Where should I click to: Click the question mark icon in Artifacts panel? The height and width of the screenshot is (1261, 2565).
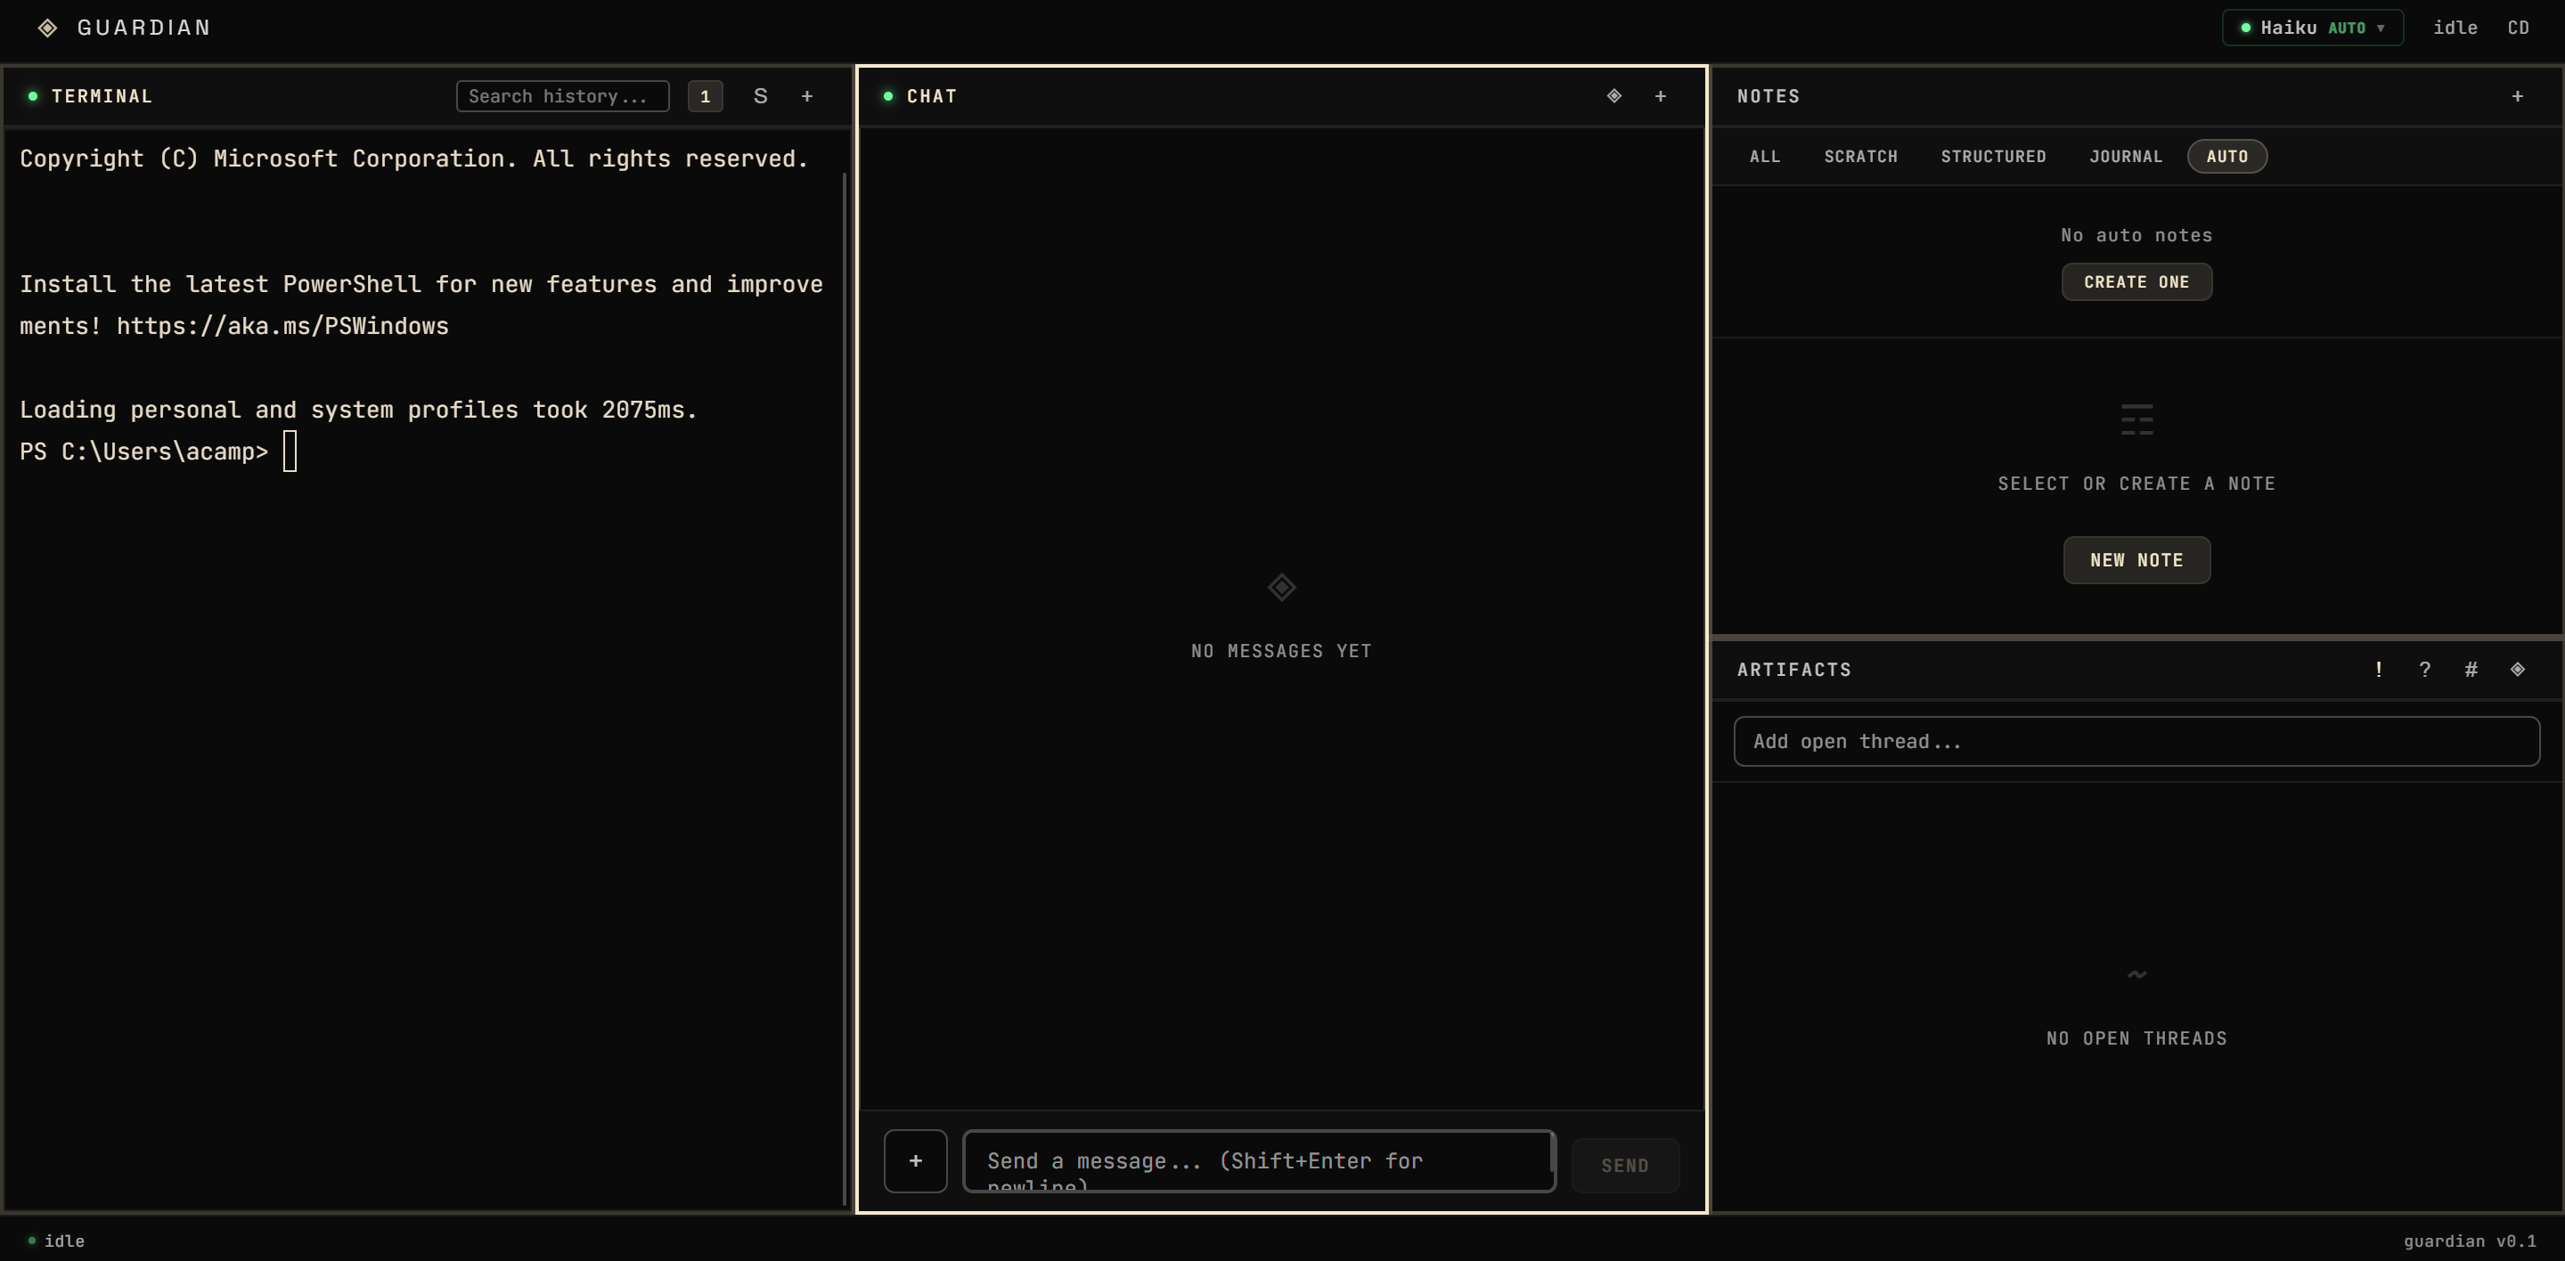pos(2424,669)
